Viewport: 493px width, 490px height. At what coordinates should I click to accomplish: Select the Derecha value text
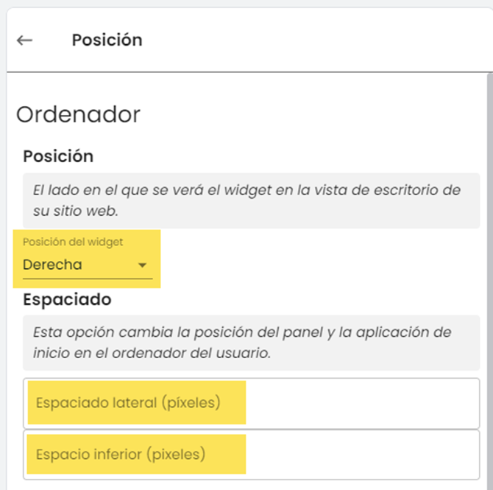click(52, 265)
